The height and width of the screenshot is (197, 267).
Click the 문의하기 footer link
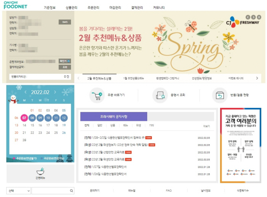pos(95,190)
